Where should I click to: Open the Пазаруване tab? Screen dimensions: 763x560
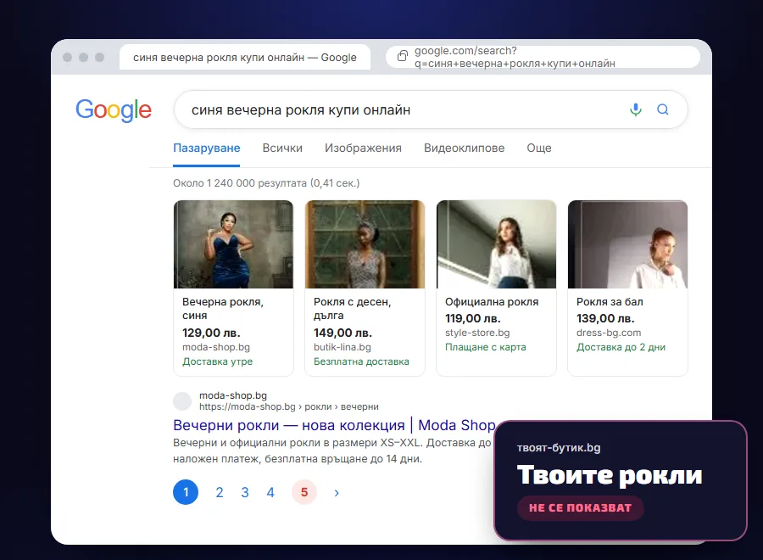pyautogui.click(x=206, y=148)
